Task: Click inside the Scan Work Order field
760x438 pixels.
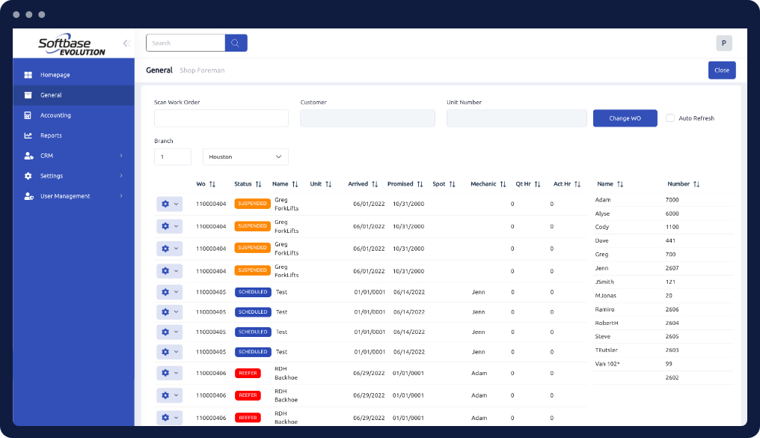Action: coord(221,118)
